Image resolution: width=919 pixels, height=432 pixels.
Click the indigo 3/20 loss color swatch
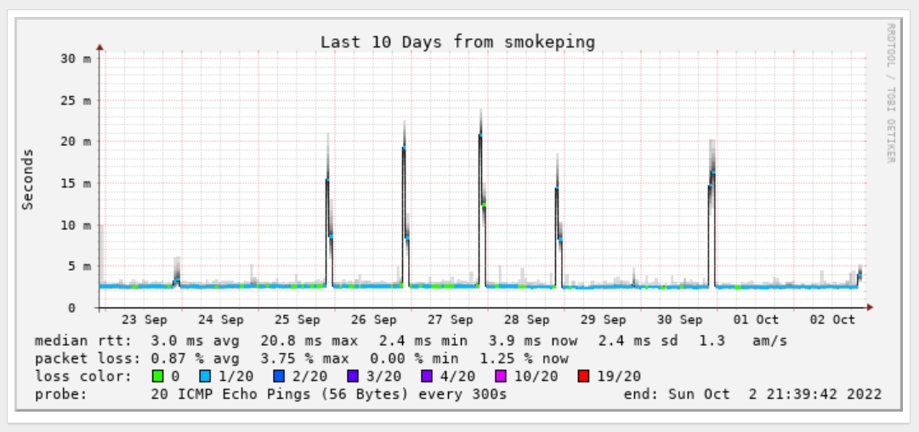click(x=353, y=376)
